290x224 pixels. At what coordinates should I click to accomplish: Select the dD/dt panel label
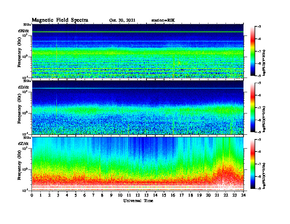[x=23, y=87]
